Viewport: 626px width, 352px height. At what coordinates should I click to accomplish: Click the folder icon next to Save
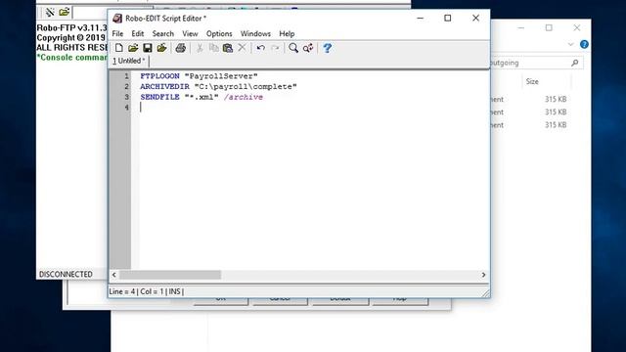point(161,48)
